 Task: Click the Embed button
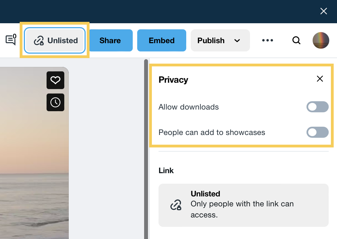tap(162, 40)
